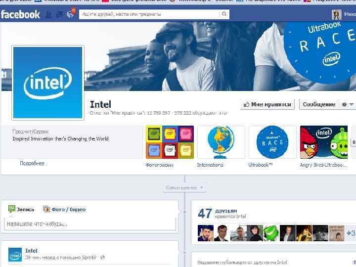Click the 'Недавние публикации' recent posts heading

(x=242, y=263)
